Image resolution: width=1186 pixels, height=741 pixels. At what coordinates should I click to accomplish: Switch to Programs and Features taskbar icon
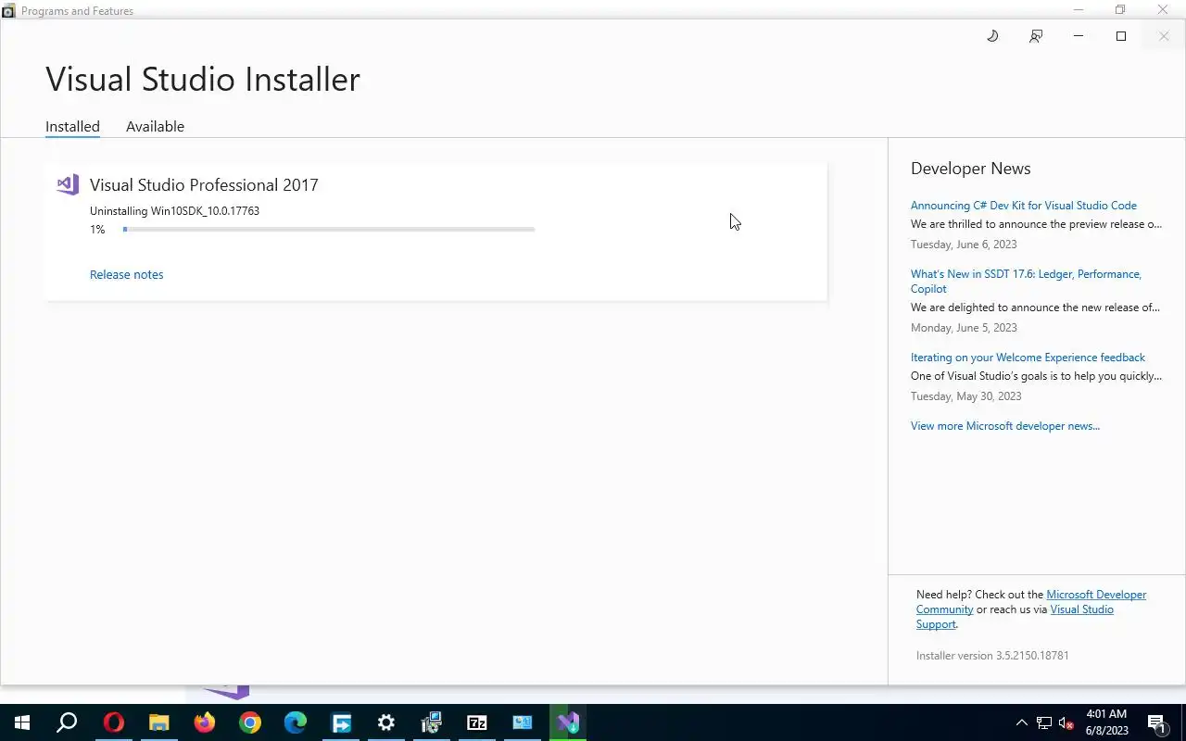(x=432, y=722)
